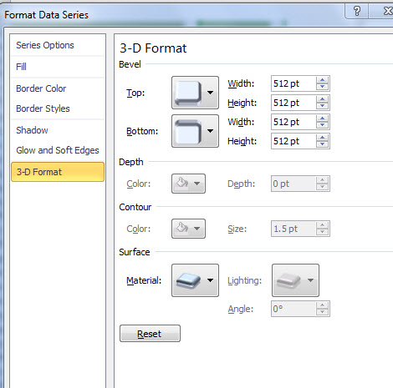Viewport: 393px width, 388px height.
Task: Expand the Material dropdown arrow
Action: pos(211,280)
